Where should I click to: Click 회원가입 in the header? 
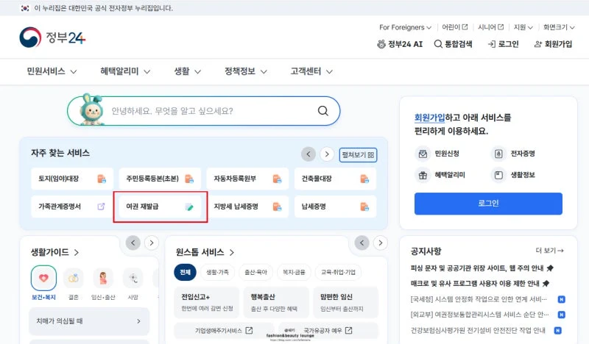(553, 44)
